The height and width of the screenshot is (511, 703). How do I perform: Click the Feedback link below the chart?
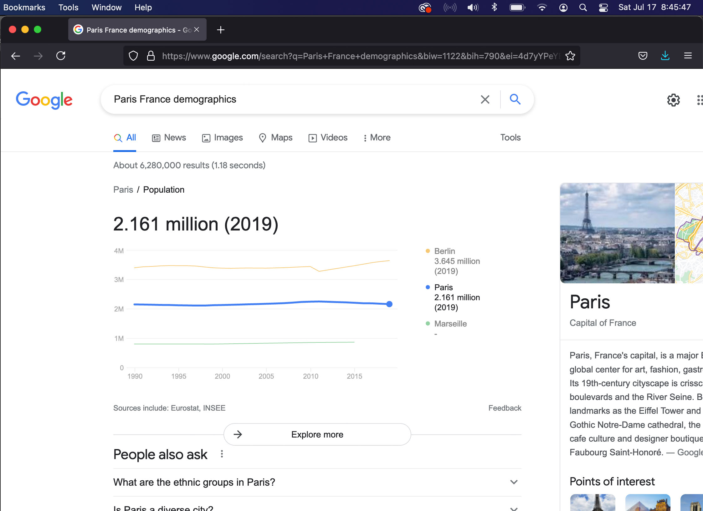(x=505, y=408)
